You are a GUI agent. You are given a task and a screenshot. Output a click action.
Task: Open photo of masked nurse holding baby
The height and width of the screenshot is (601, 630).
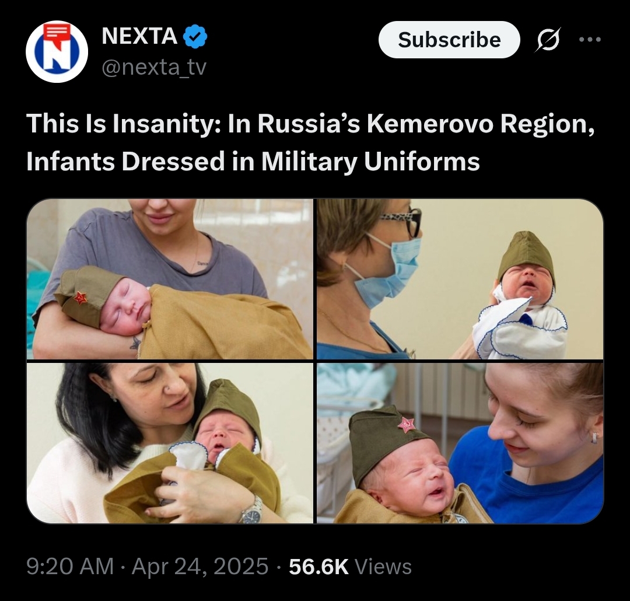(460, 278)
